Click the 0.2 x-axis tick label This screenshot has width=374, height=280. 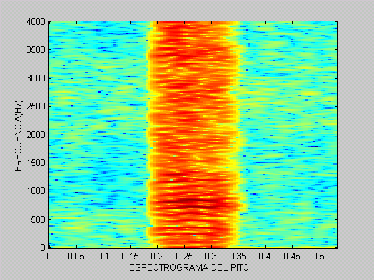click(x=157, y=256)
